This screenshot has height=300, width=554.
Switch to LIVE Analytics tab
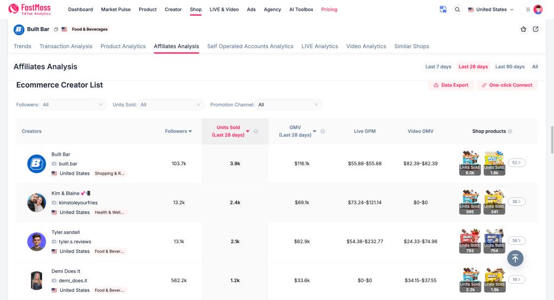[x=320, y=46]
